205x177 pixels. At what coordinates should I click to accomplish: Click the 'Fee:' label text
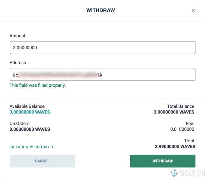coord(190,124)
